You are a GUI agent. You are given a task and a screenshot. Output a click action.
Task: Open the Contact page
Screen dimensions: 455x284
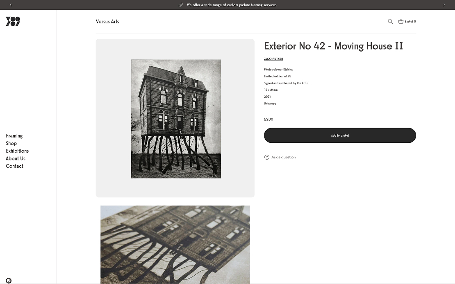coord(14,166)
